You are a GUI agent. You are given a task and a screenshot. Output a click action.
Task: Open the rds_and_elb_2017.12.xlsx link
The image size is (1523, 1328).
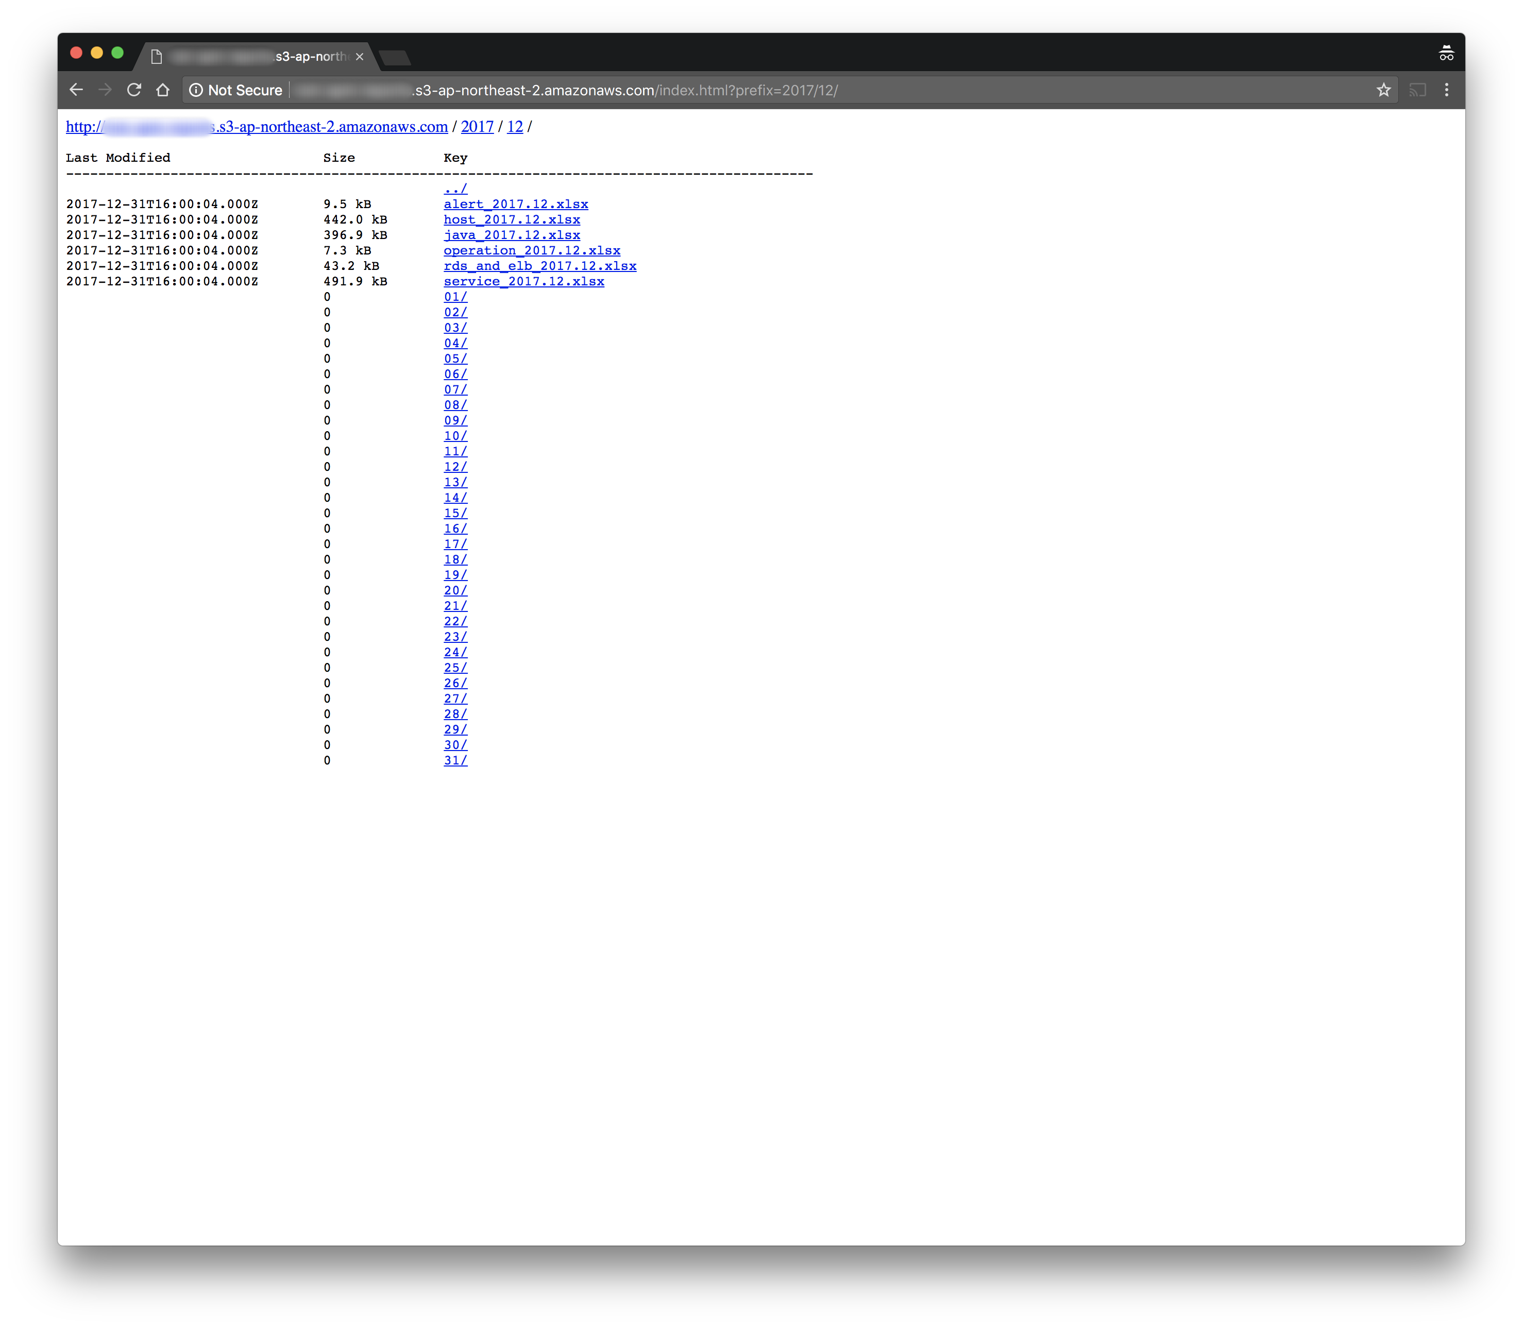point(539,265)
